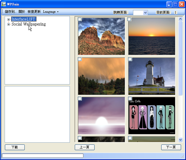The width and height of the screenshot is (186, 160).
Task: Close the WPGain window
Action: tap(182, 4)
